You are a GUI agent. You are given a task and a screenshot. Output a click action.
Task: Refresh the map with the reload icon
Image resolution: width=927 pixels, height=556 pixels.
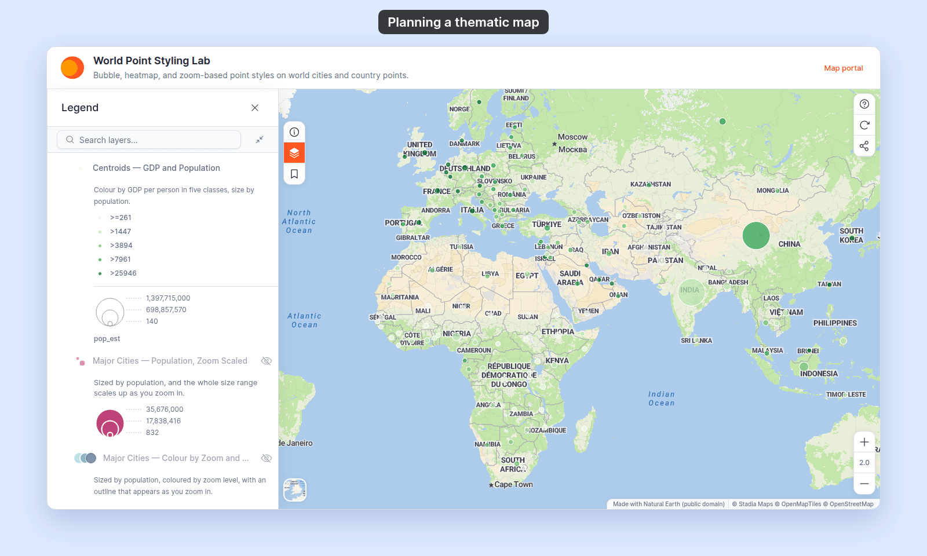pos(864,125)
